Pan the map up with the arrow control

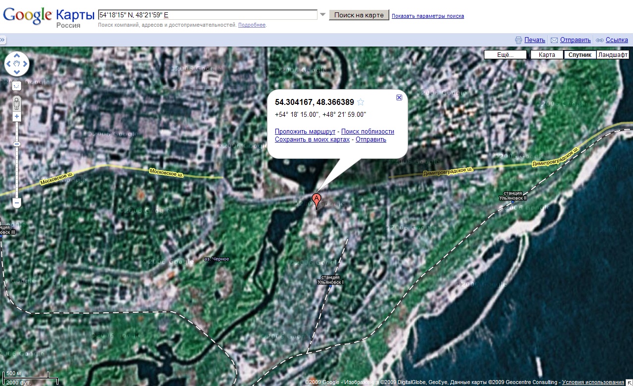(x=16, y=55)
